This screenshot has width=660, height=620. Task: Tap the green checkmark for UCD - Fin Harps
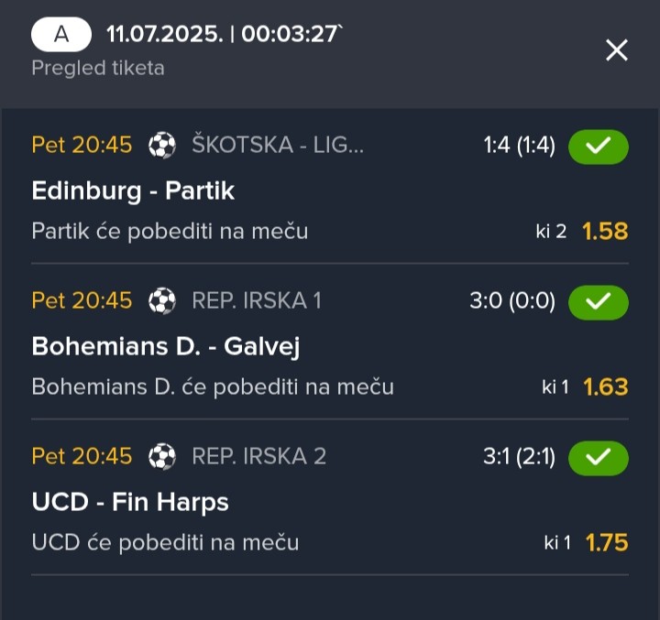click(598, 458)
